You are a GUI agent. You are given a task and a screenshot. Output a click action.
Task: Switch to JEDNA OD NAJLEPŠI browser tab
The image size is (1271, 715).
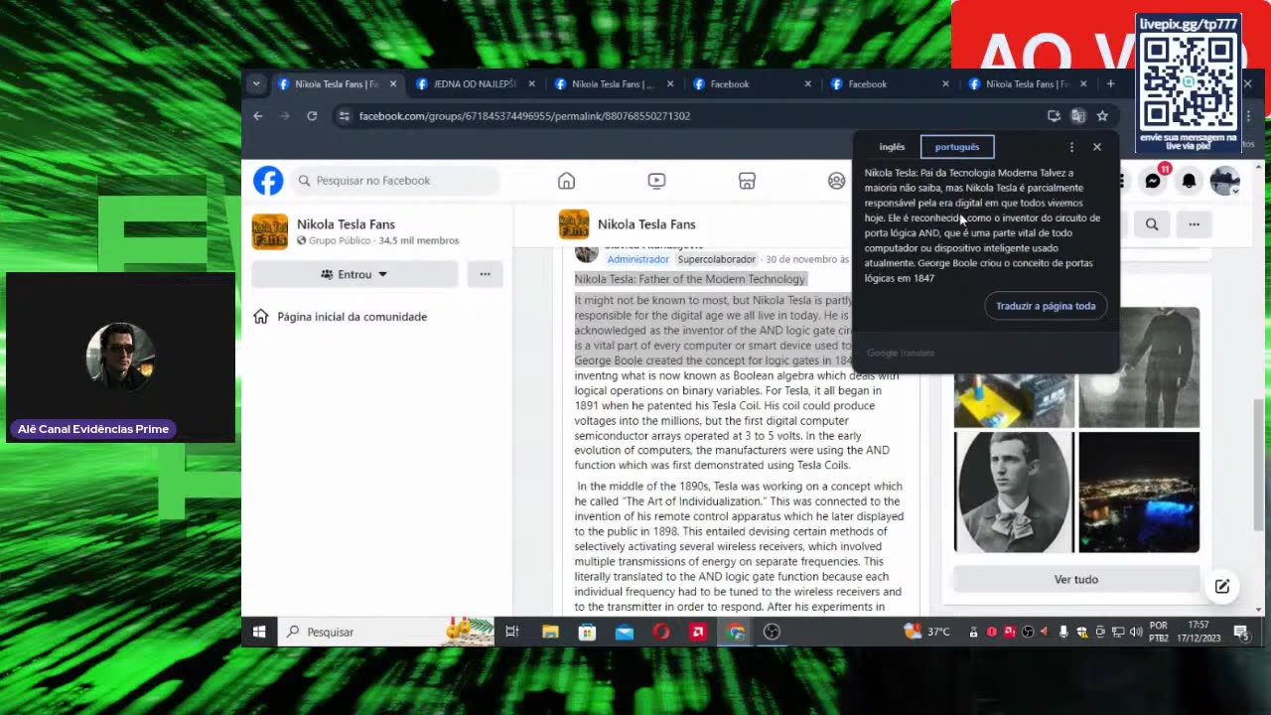475,84
